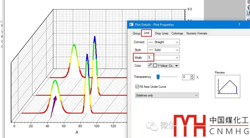Switch to the Group tab
The width and height of the screenshot is (250, 138).
136,33
